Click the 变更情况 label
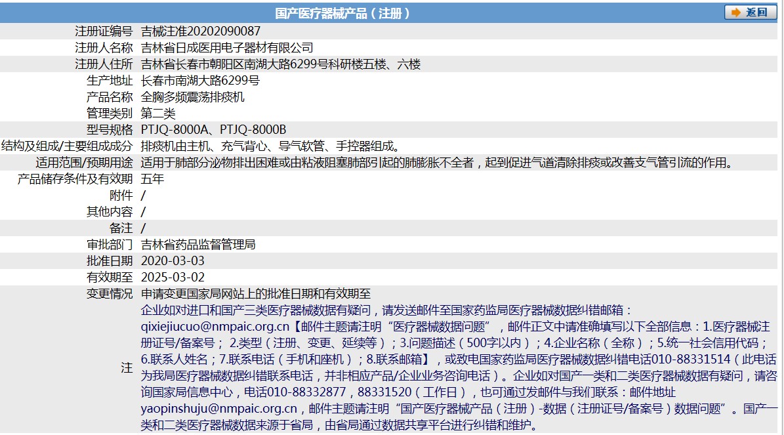Screen dimensions: 784x435 (110, 293)
